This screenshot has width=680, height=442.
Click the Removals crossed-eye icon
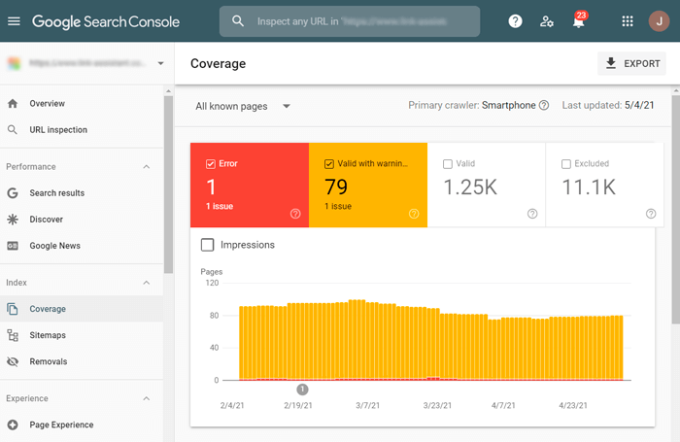click(x=13, y=361)
